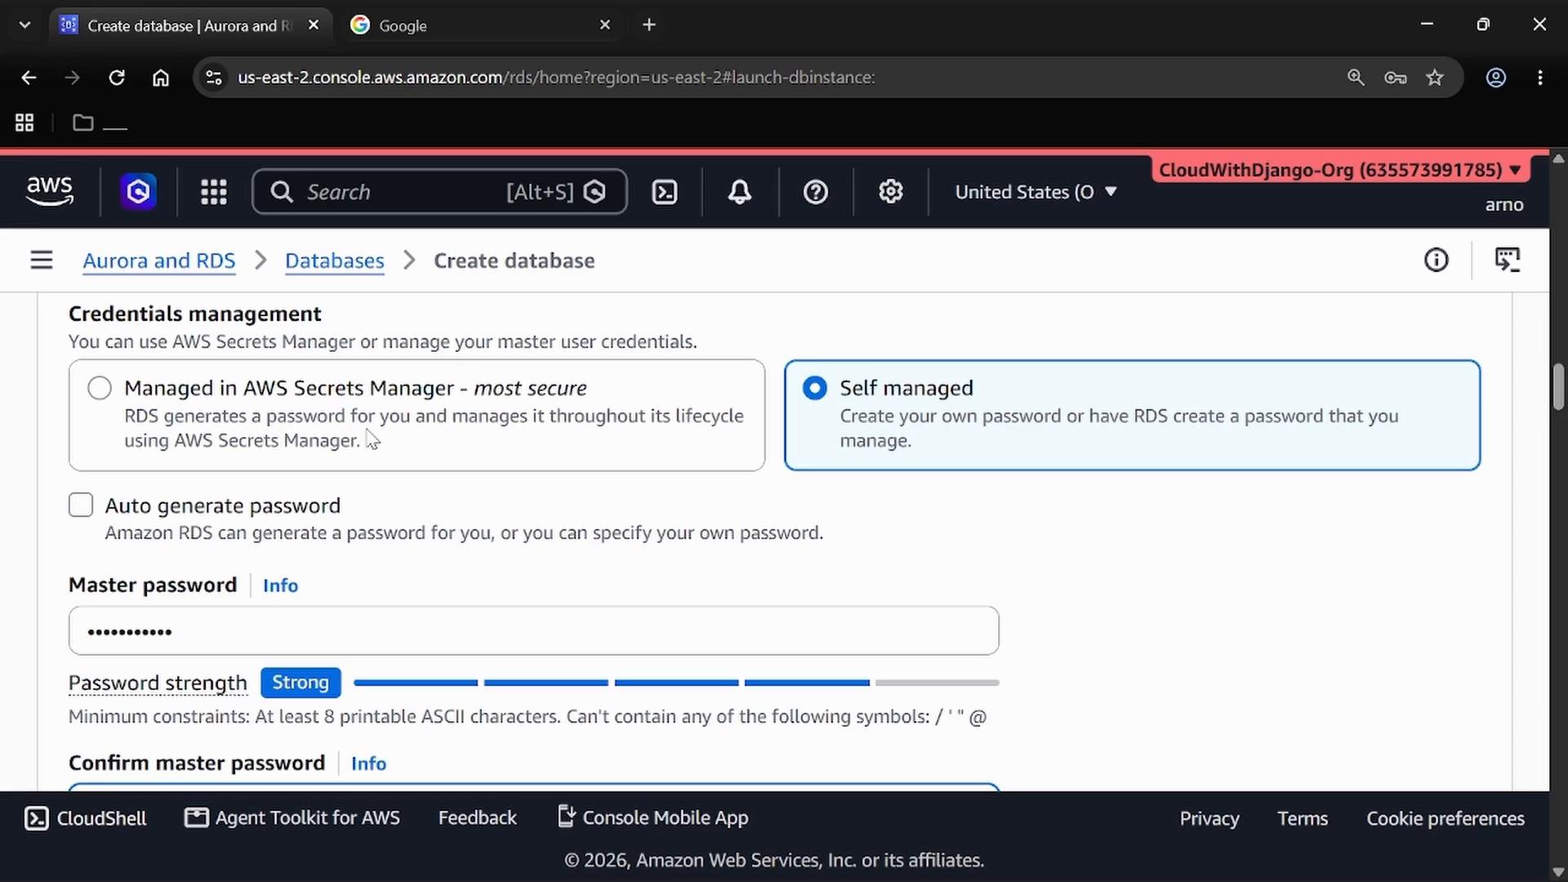Open the saved passwords key icon
This screenshot has height=882, width=1568.
1396,78
